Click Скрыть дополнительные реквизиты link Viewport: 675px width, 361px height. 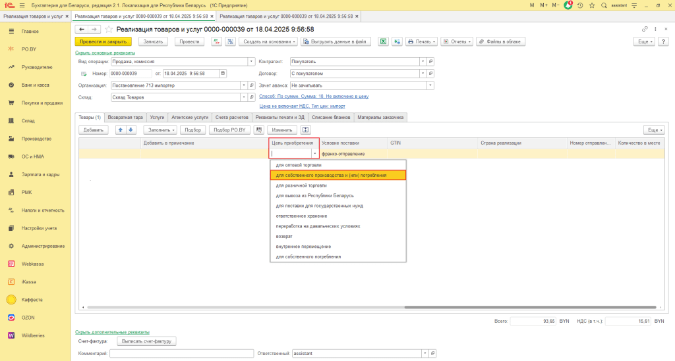[x=112, y=332]
